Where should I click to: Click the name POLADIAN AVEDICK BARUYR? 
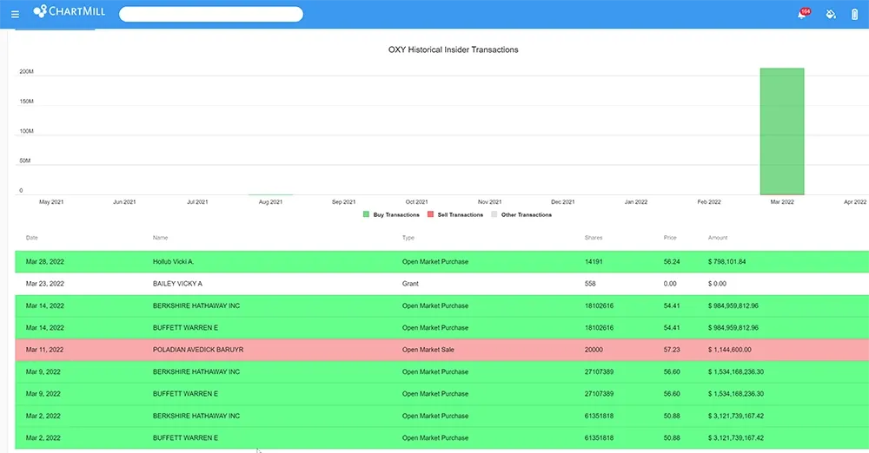[x=198, y=350]
